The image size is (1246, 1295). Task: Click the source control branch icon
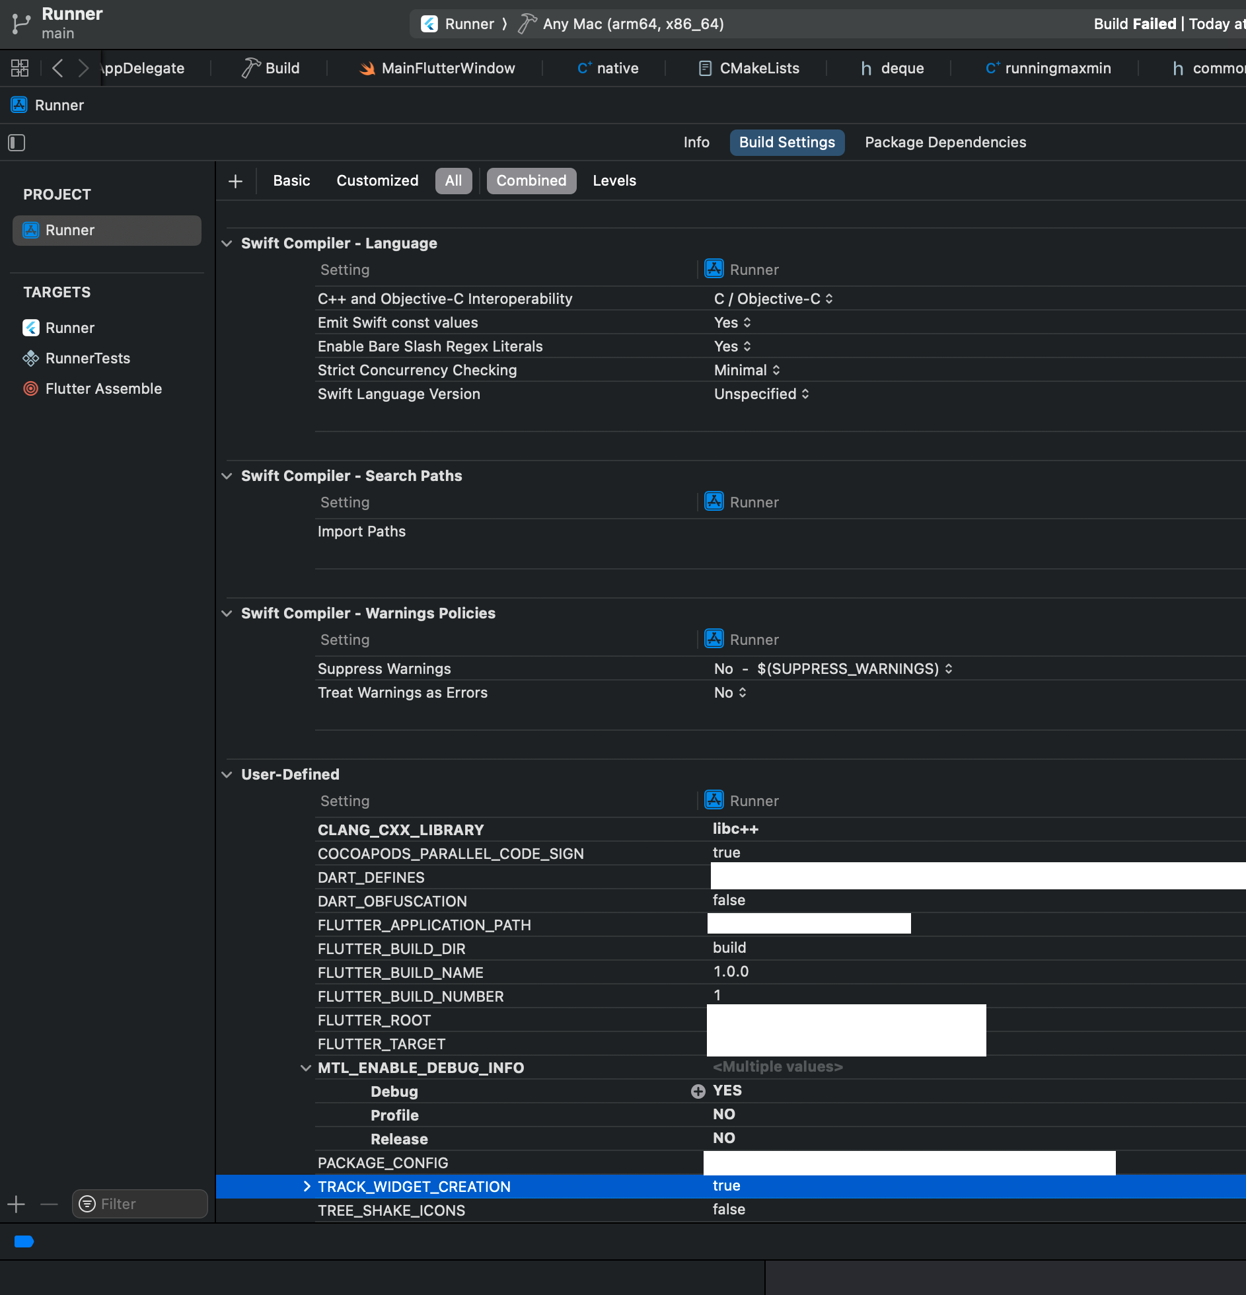point(20,24)
